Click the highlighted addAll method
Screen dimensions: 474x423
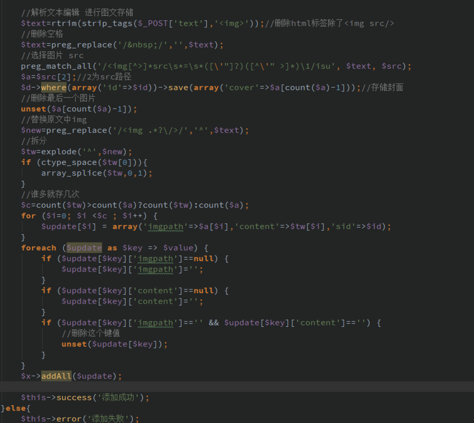click(56, 376)
